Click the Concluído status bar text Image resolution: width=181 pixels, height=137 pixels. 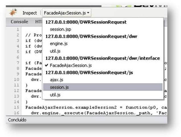coord(17,120)
